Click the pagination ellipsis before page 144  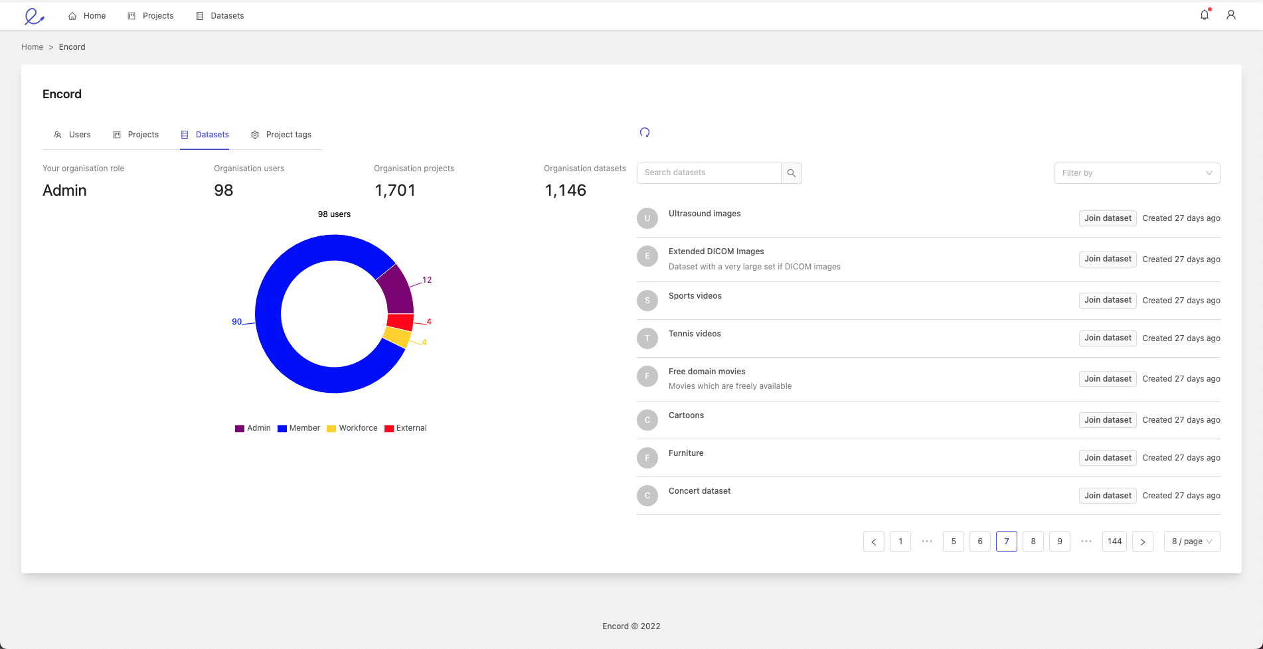(x=1086, y=541)
